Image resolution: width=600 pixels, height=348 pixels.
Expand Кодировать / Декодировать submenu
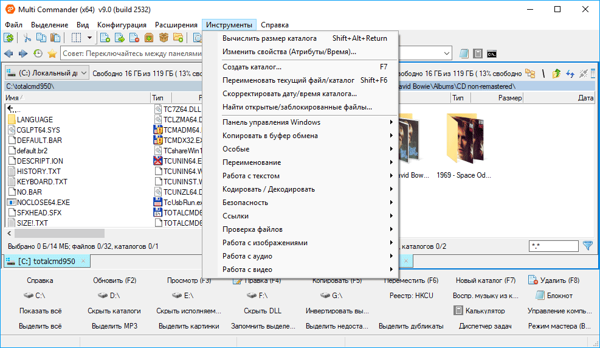click(308, 189)
